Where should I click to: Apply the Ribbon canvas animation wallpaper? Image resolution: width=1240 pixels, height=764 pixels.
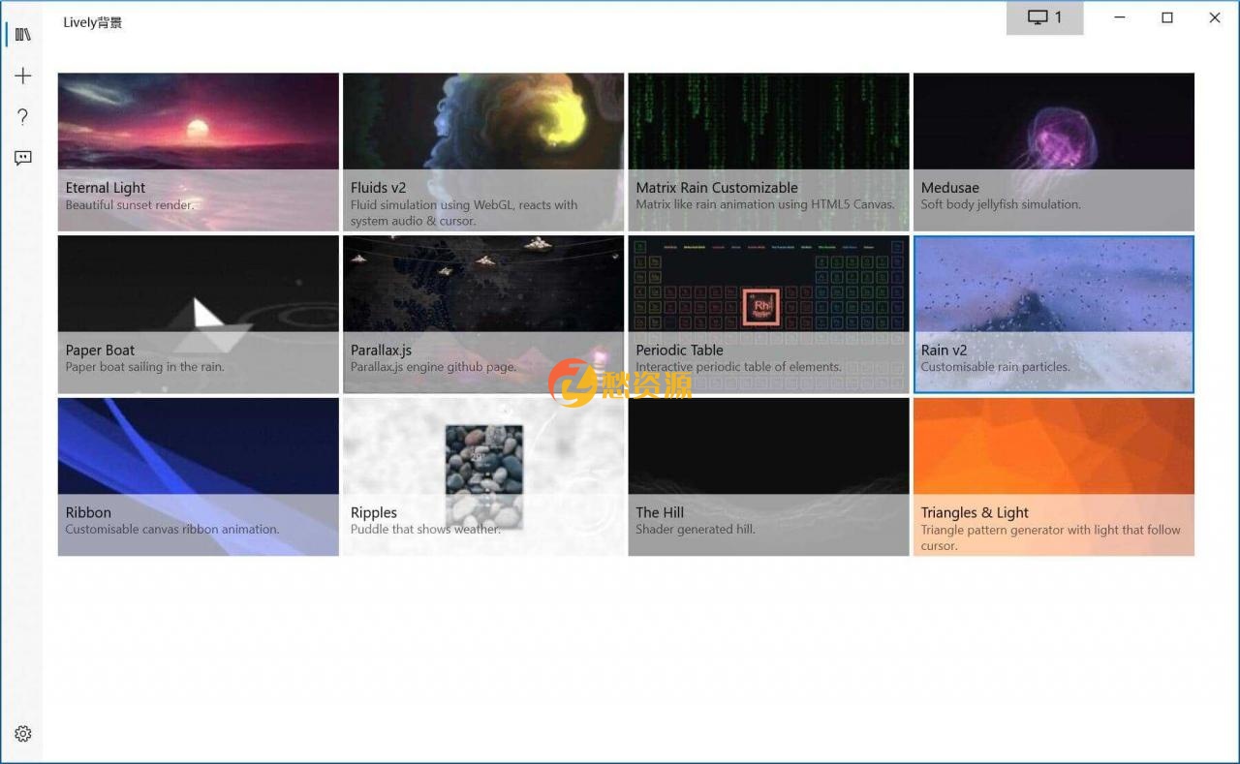pyautogui.click(x=198, y=476)
